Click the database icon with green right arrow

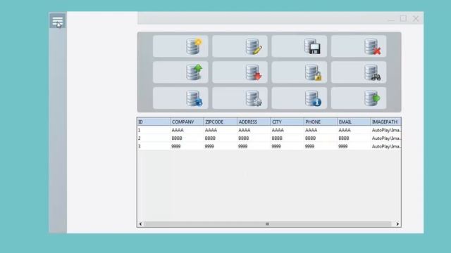tap(373, 98)
